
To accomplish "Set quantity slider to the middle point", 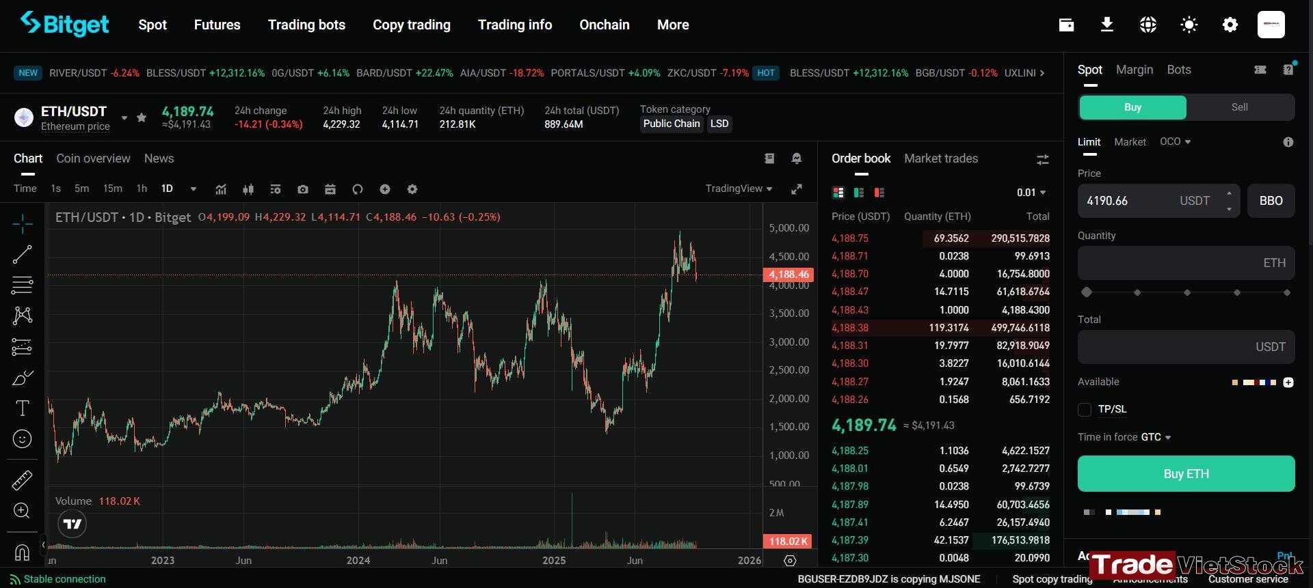I will [1187, 292].
